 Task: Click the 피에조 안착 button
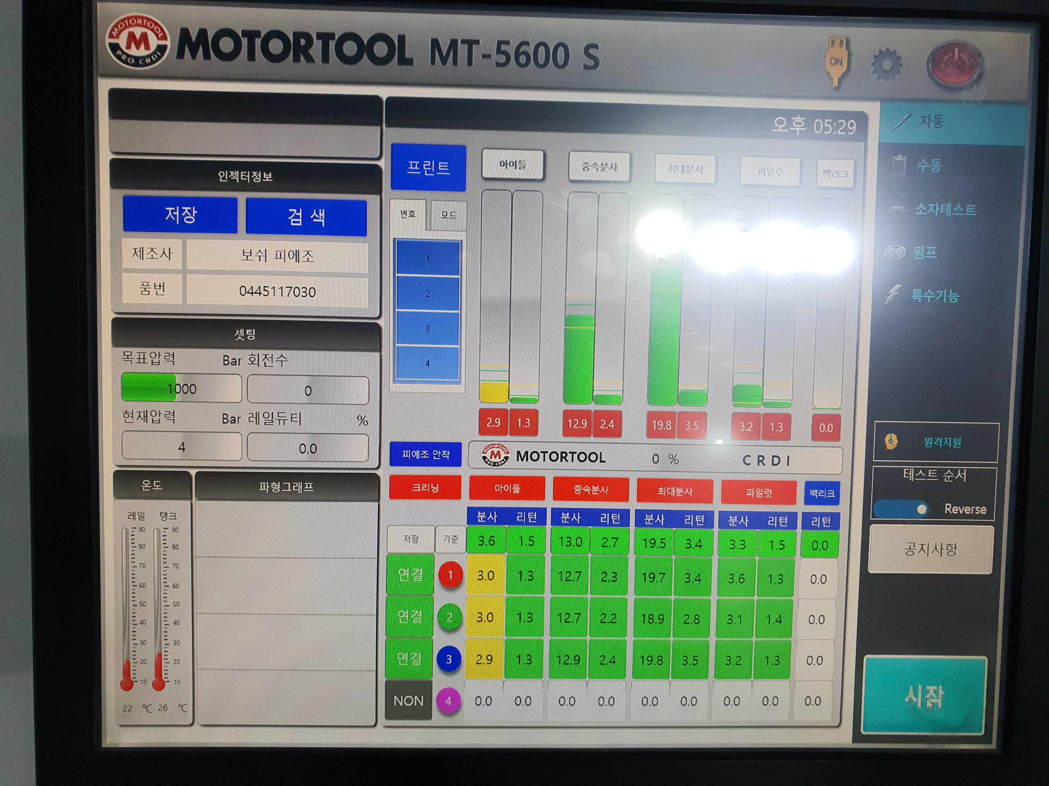pos(425,454)
